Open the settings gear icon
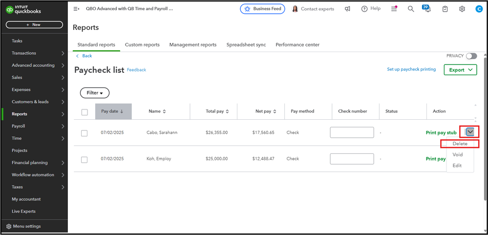488x235 pixels. click(x=462, y=9)
